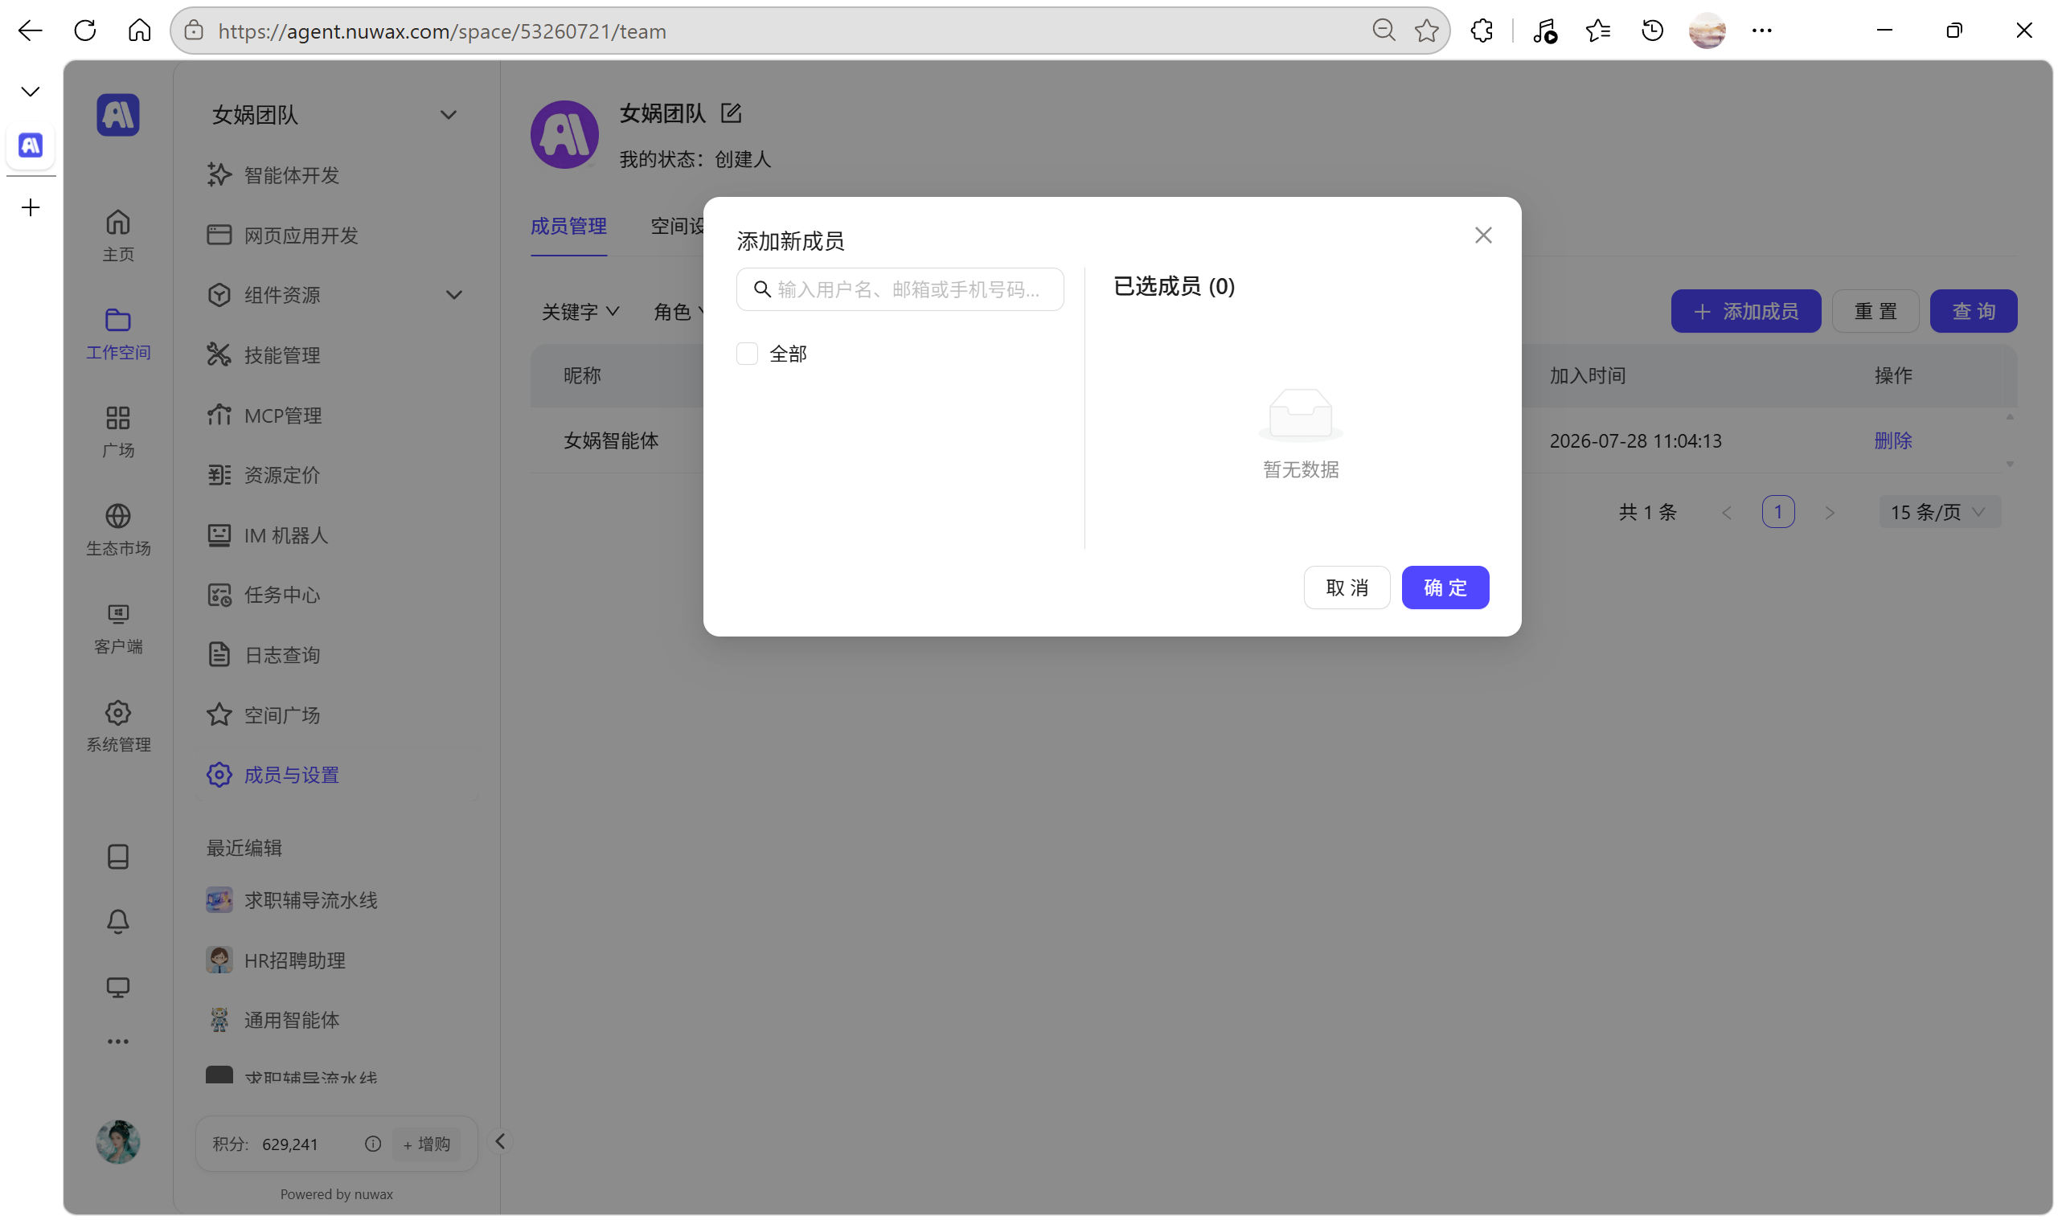Click the computer screen icon in sidebar
Image resolution: width=2058 pixels, height=1220 pixels.
coord(117,986)
